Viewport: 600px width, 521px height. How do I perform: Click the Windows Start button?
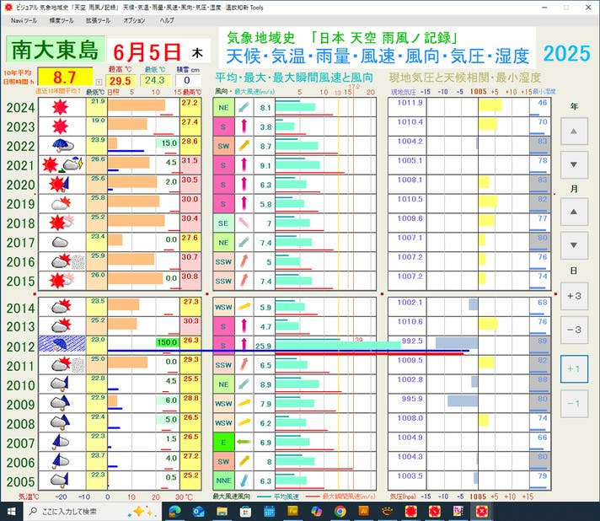12,511
